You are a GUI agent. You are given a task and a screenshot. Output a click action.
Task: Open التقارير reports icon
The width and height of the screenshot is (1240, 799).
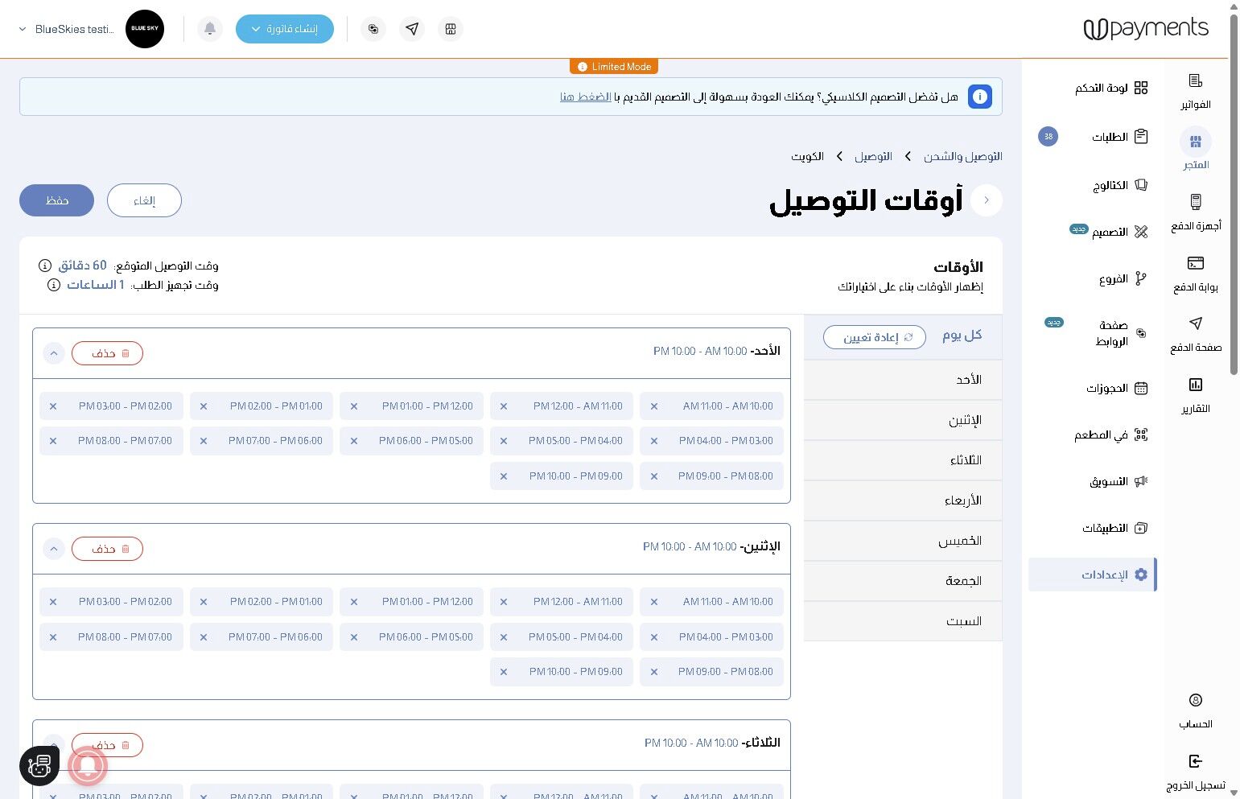1195,385
